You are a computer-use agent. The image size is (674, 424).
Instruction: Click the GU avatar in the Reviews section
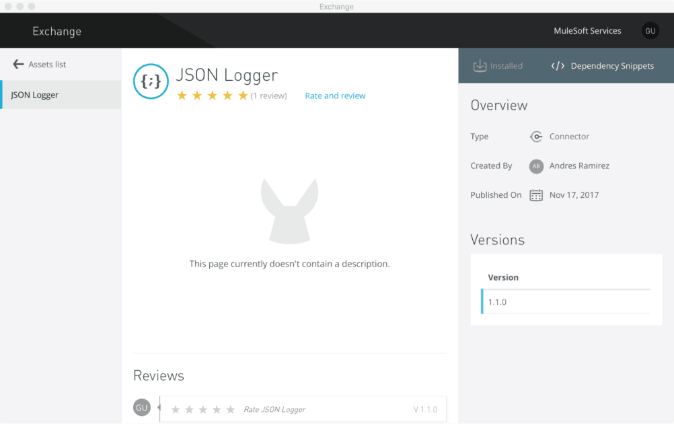coord(141,407)
